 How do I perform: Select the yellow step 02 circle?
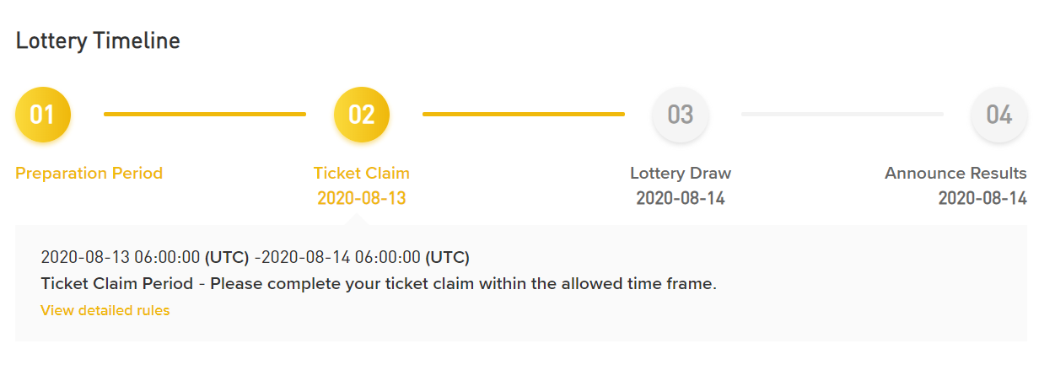pos(362,115)
